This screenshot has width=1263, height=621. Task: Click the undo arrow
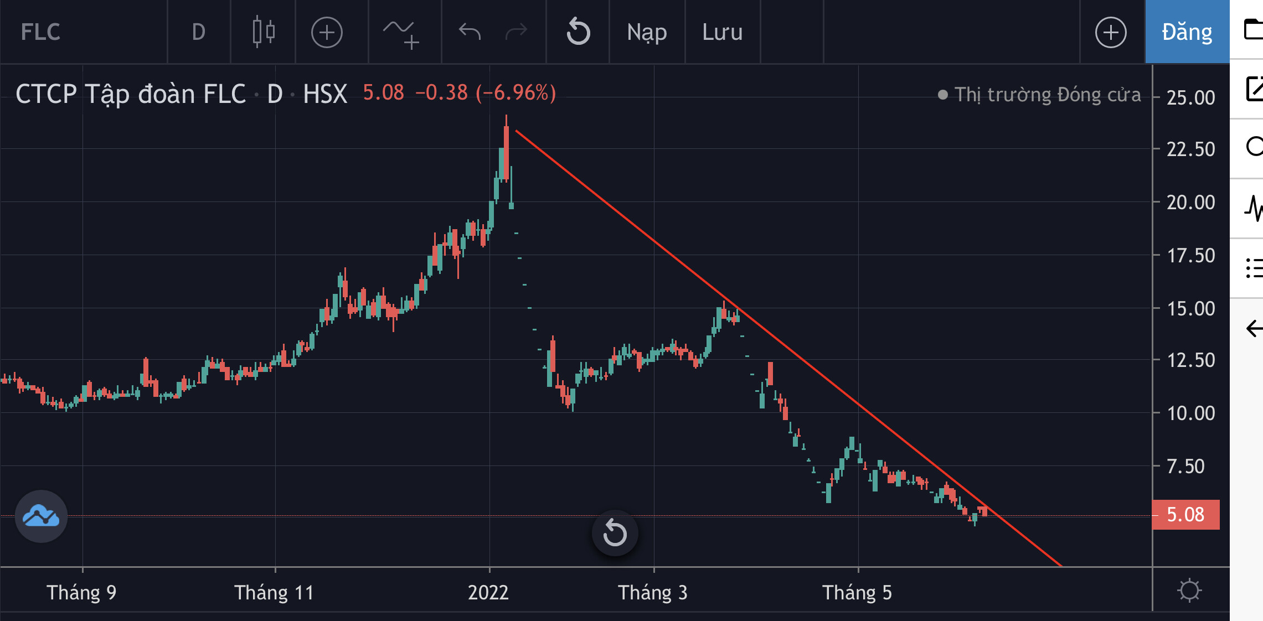tap(470, 32)
